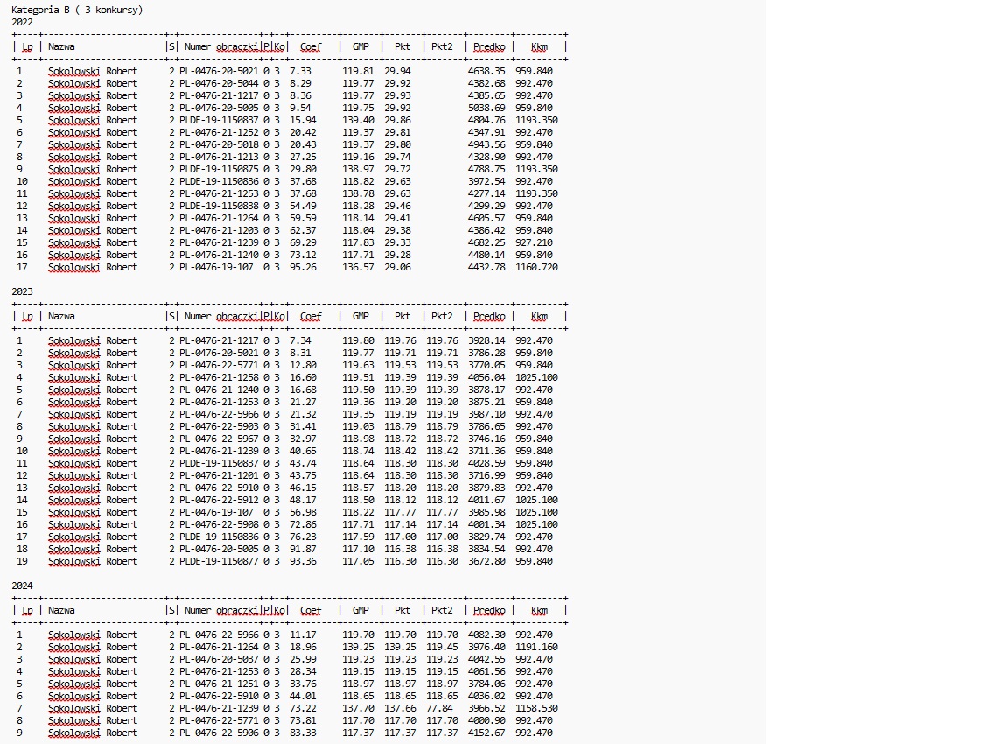Click the speed value 4638.35
The width and height of the screenshot is (1008, 744).
pyautogui.click(x=486, y=71)
